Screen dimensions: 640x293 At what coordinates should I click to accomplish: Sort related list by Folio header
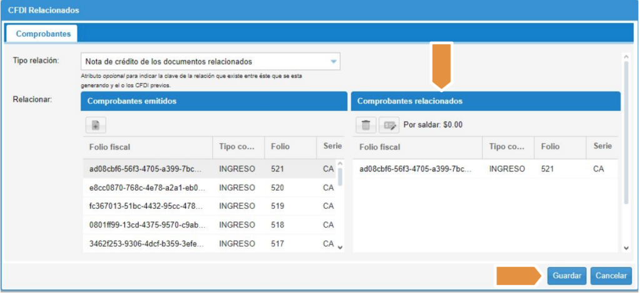551,147
